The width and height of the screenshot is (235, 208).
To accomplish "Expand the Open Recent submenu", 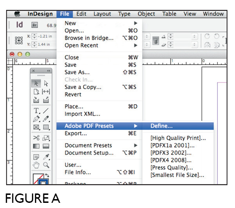I will pyautogui.click(x=99, y=45).
